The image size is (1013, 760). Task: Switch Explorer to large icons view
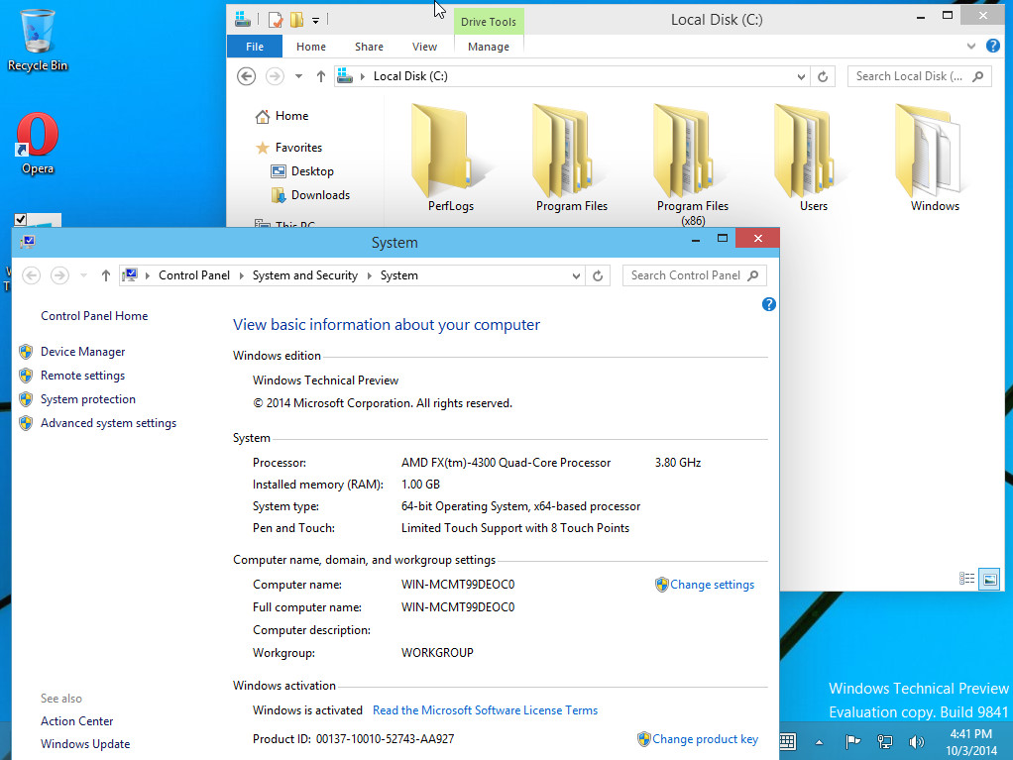point(989,579)
